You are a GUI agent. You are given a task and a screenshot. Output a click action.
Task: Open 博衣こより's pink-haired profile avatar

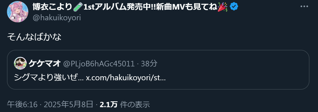[18, 12]
